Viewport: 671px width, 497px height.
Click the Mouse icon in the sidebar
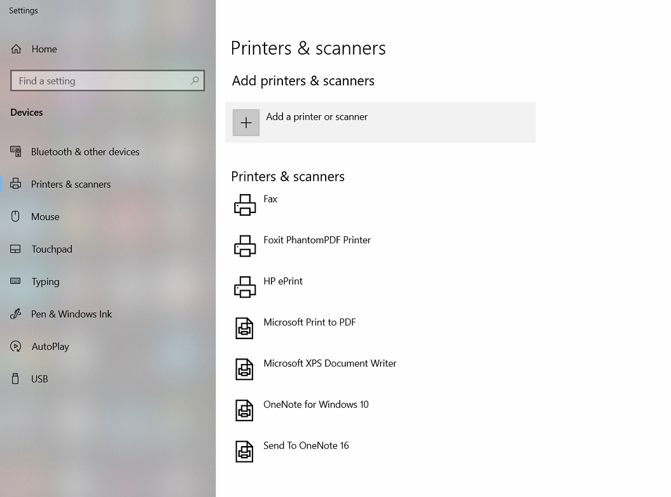(15, 216)
